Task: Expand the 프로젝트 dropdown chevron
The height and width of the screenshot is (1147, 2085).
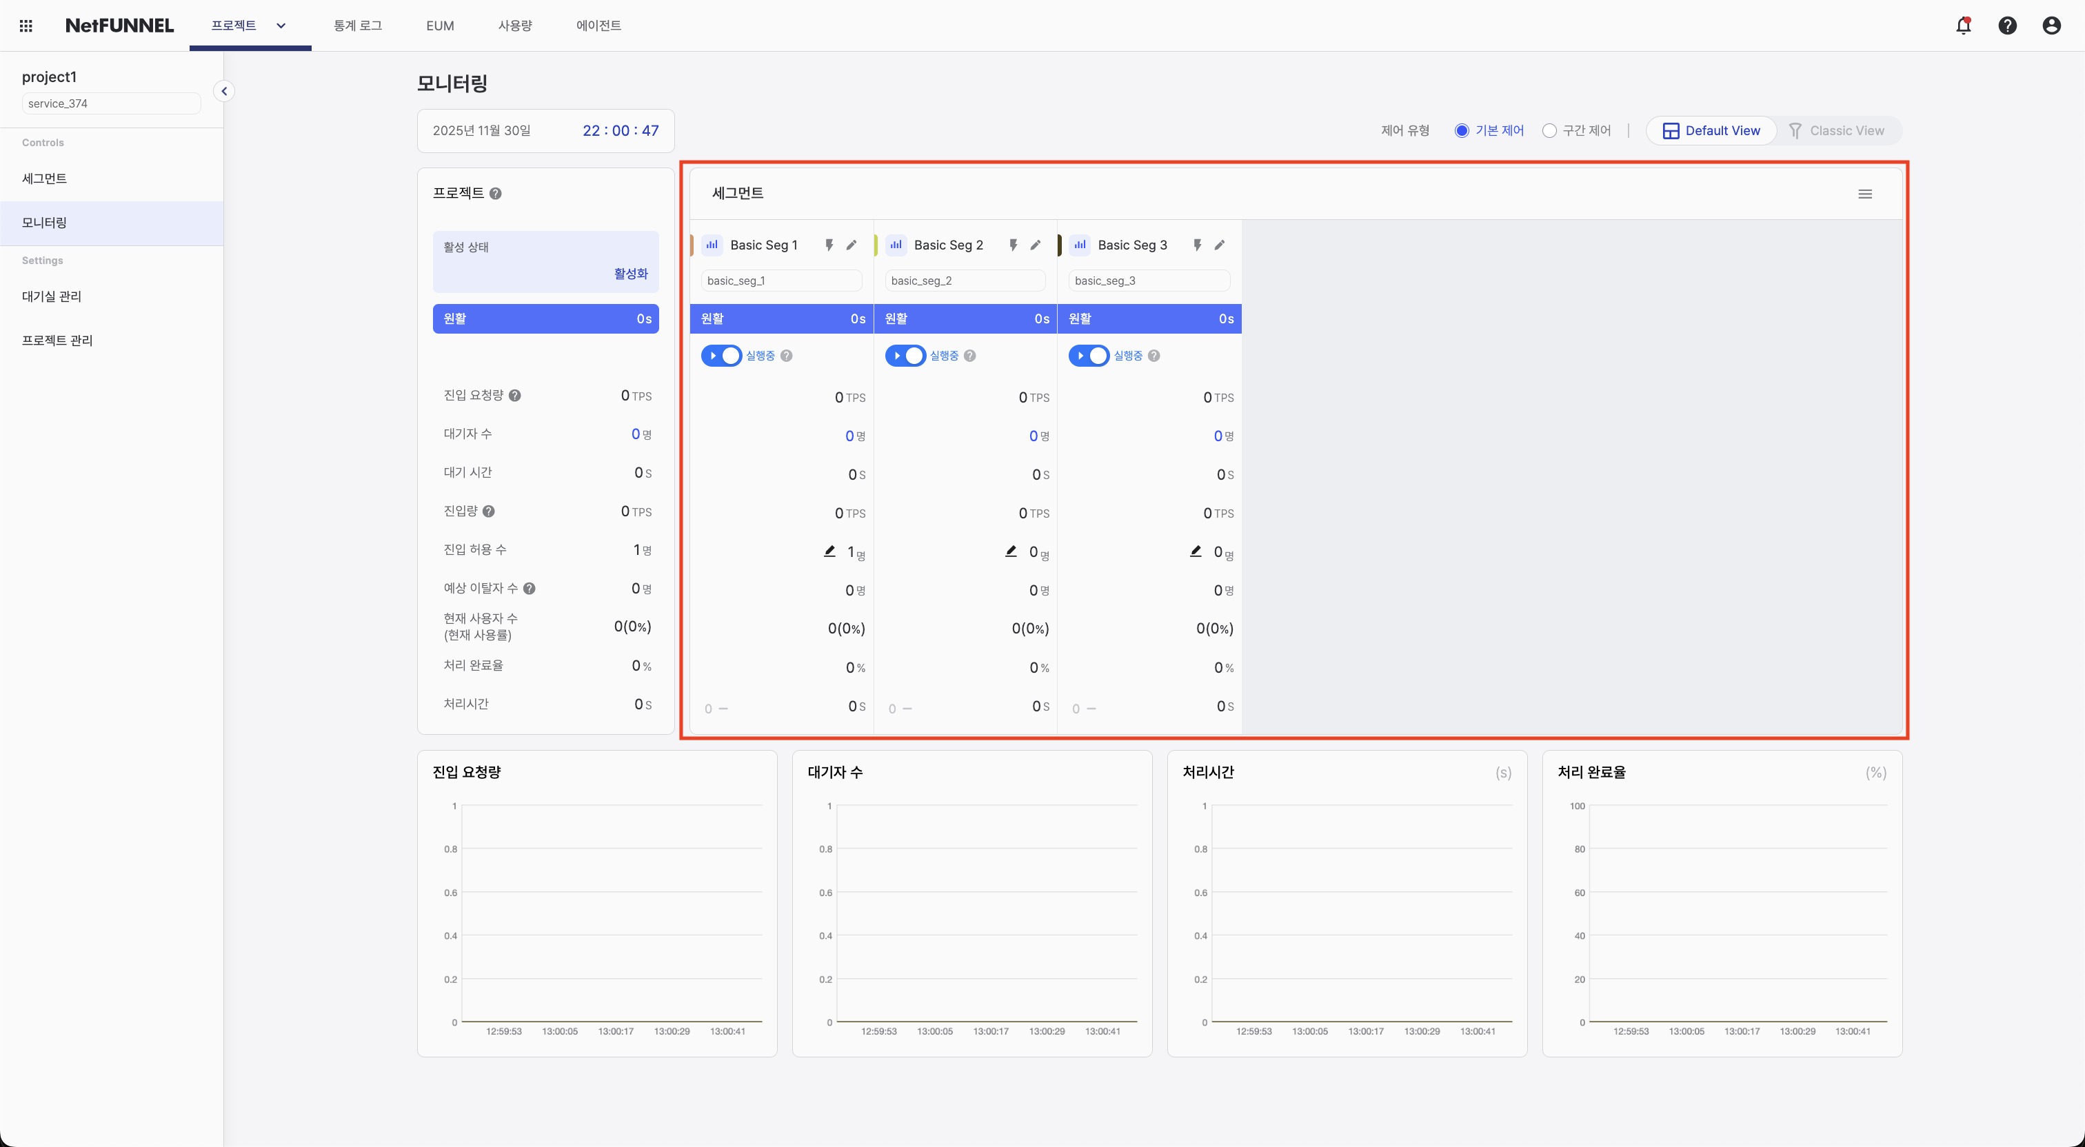Action: [281, 25]
